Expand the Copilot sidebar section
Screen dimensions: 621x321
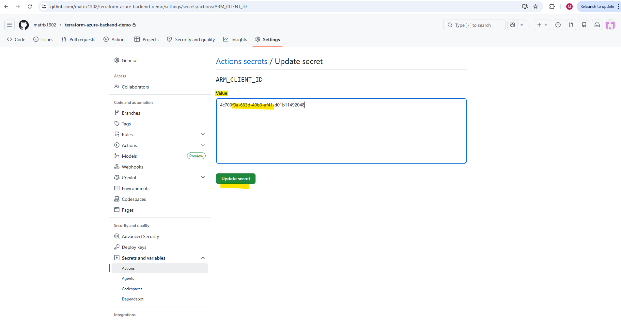(203, 177)
